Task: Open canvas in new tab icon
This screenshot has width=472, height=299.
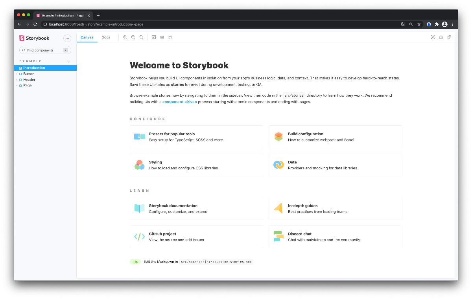Action: tap(441, 37)
